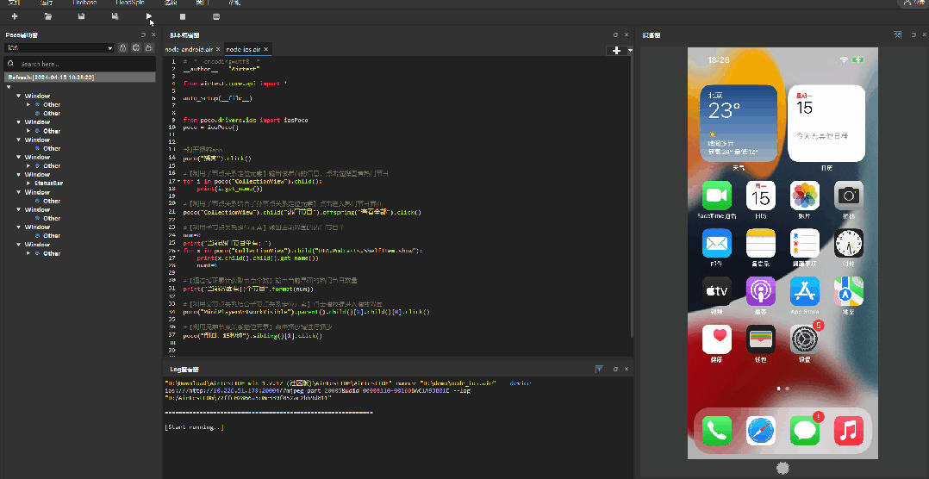Toggle the device tools icon in device panel header
Viewport: 929px width, 479px height.
coord(898,34)
